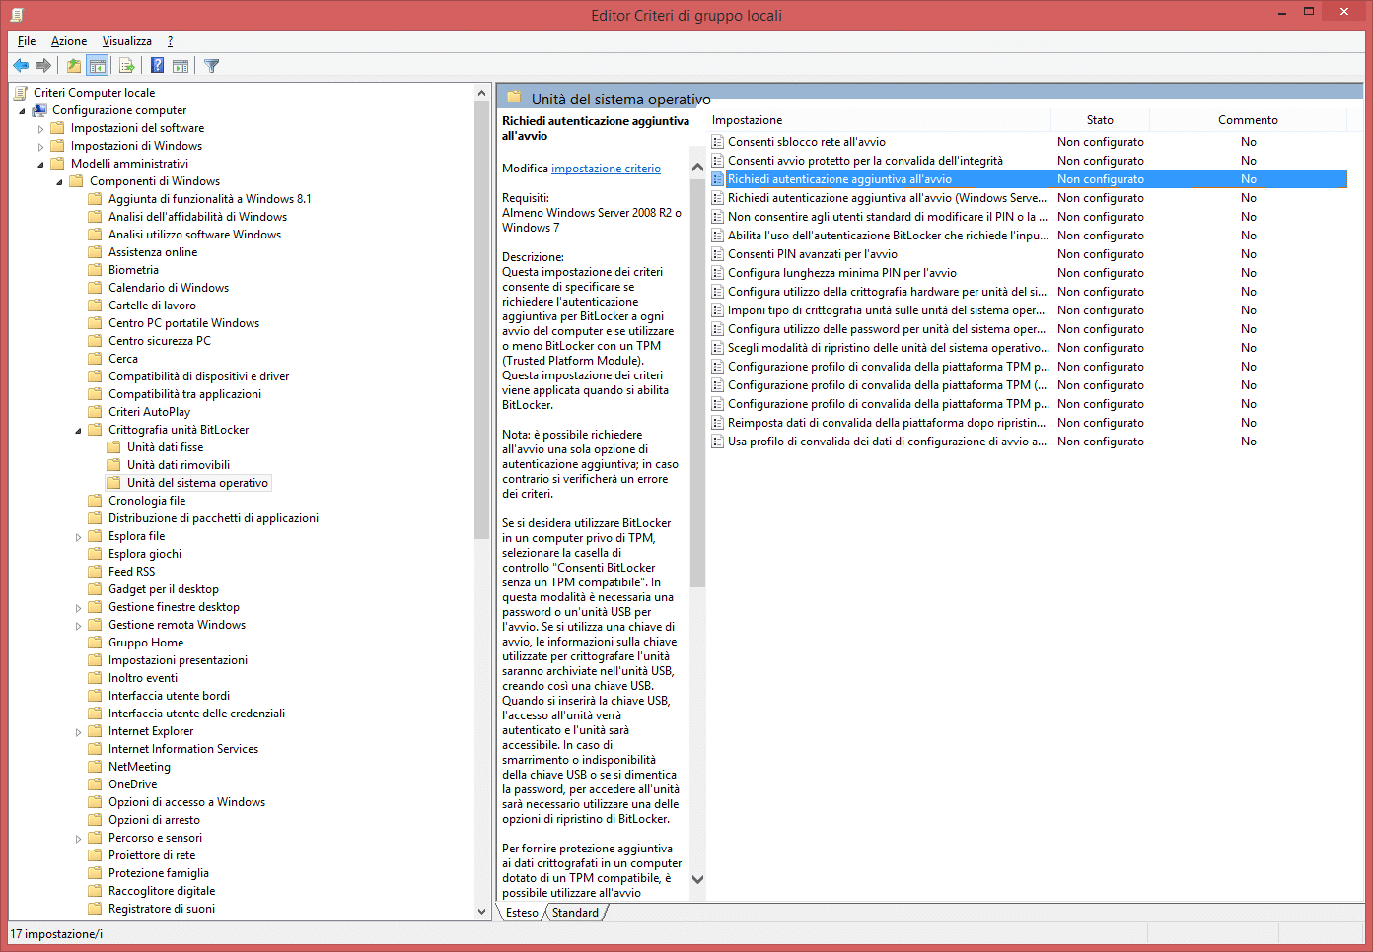Screen dimensions: 1373x952
Task: Toggle the action pane toolbar icon
Action: tap(181, 66)
